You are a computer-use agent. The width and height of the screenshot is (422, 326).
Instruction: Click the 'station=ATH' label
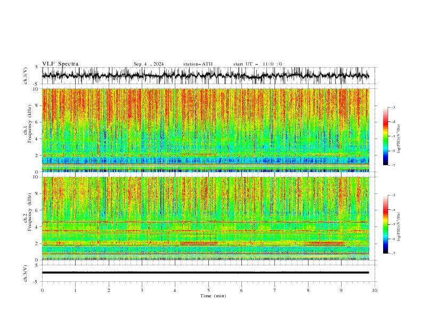pyautogui.click(x=198, y=64)
